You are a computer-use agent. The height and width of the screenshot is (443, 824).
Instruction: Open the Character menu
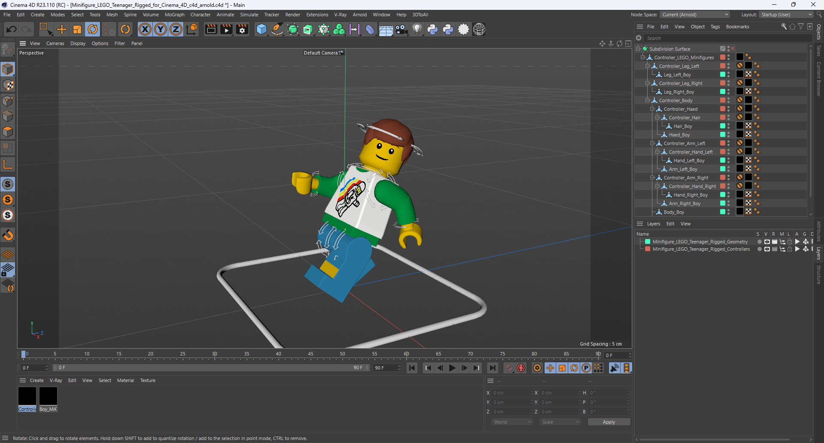tap(200, 15)
